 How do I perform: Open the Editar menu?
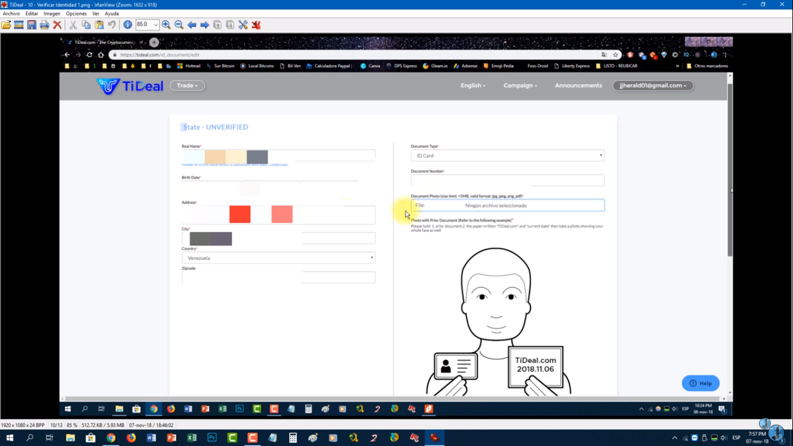coord(32,13)
